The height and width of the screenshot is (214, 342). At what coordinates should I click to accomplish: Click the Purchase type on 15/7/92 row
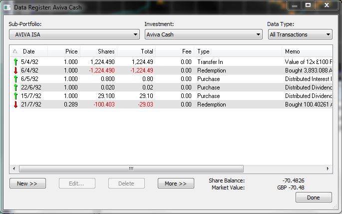209,96
